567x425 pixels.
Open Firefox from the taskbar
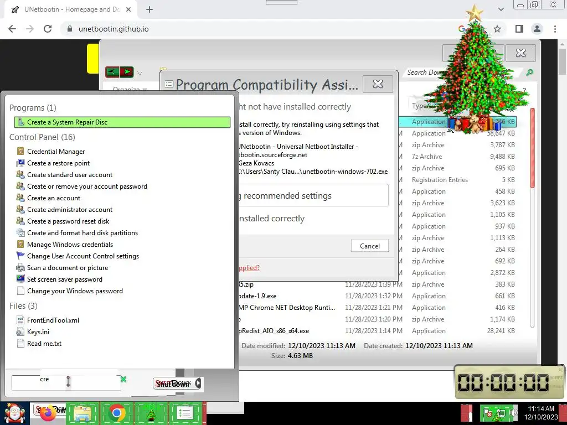coord(48,413)
